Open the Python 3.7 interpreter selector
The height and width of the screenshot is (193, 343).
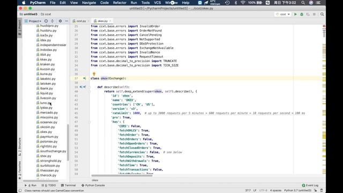297,190
